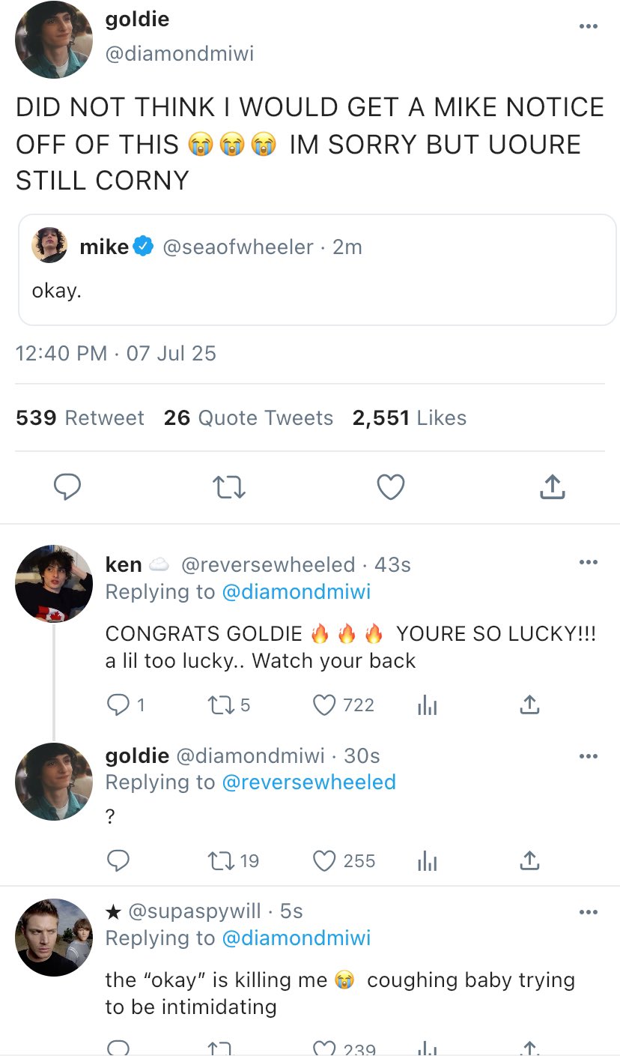Open more options on ken's reply
Viewport: 620px width, 1056px height.
click(589, 562)
